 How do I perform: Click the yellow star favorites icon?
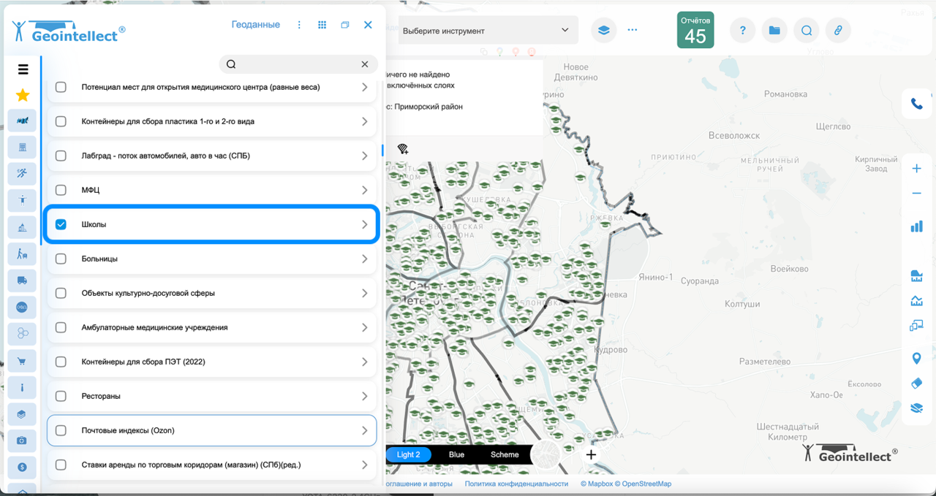(23, 95)
